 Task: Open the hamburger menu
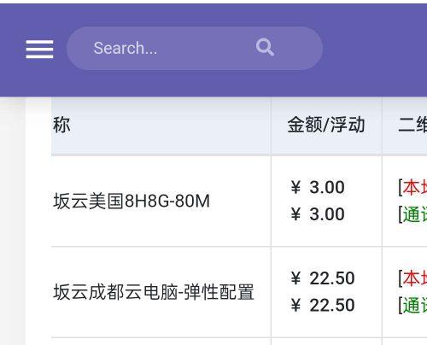pyautogui.click(x=39, y=49)
